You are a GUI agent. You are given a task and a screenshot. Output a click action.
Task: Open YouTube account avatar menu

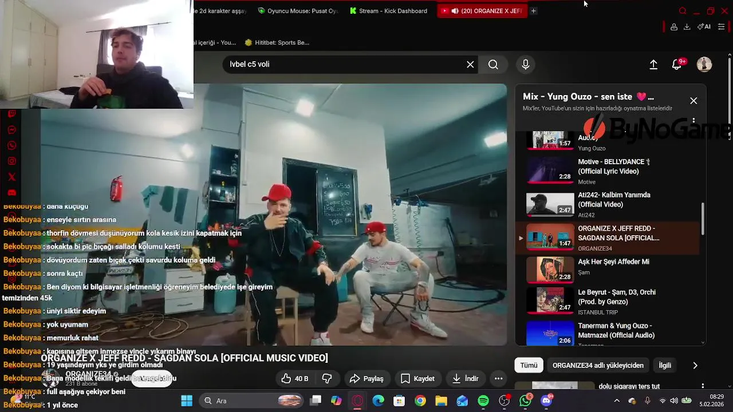point(704,65)
